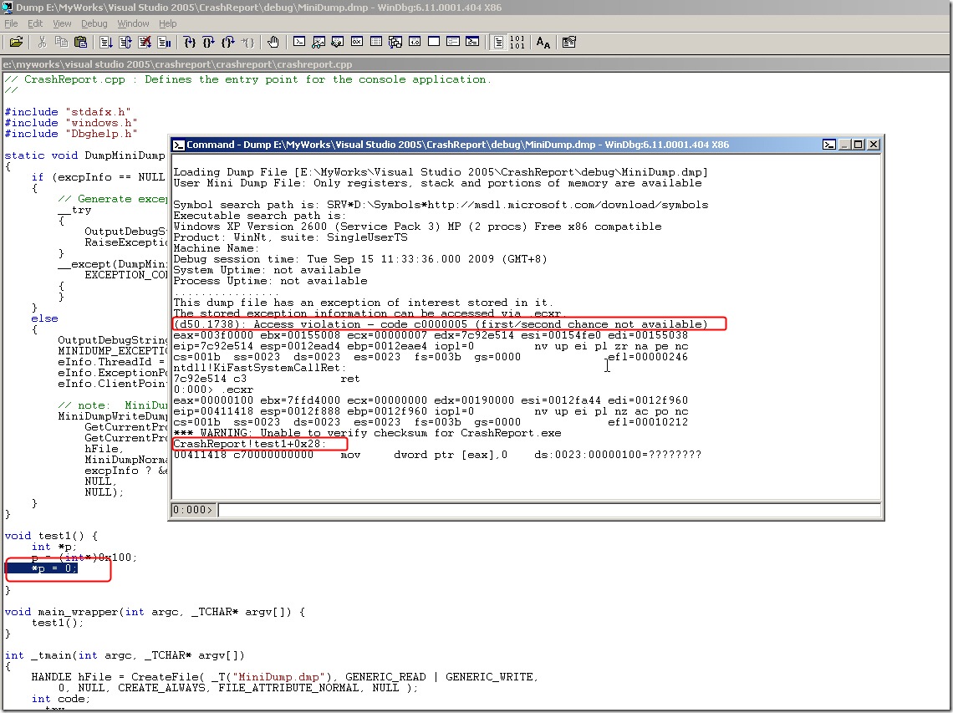Open the Watch window toolbar icon

coord(318,42)
